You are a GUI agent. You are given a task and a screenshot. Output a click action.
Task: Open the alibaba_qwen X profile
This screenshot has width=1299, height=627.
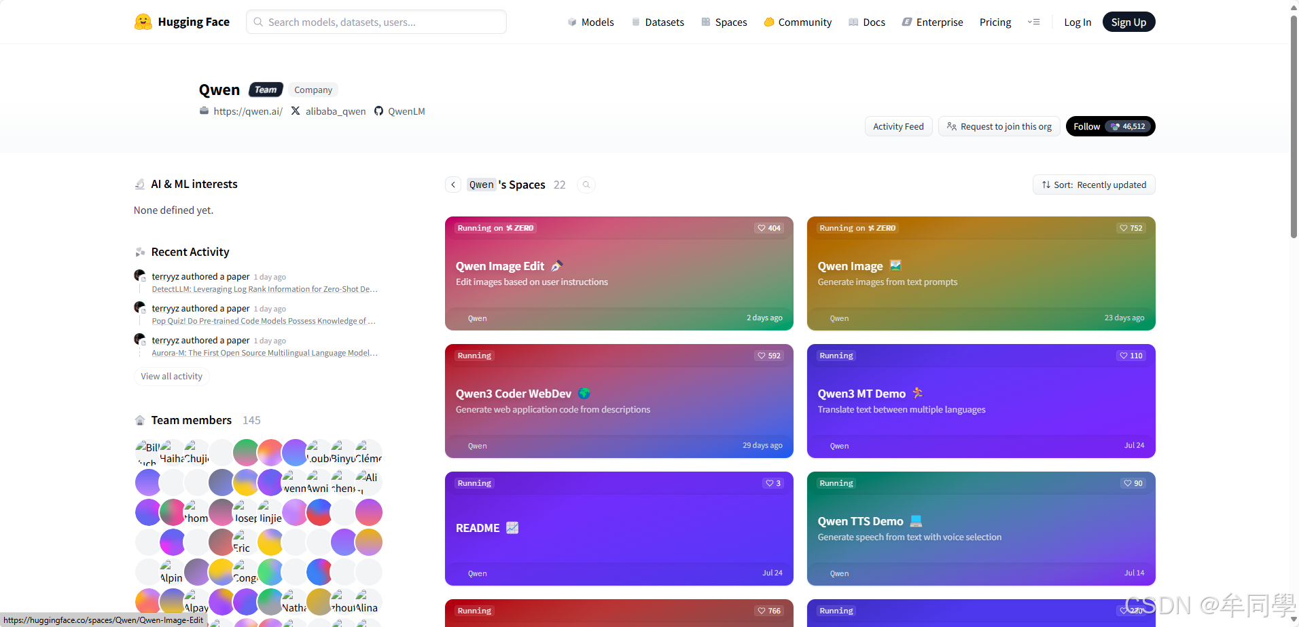[x=336, y=111]
